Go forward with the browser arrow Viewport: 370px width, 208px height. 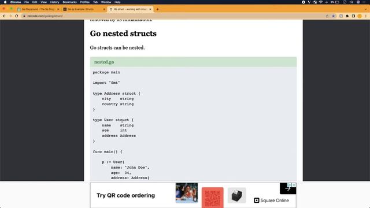tap(10, 16)
